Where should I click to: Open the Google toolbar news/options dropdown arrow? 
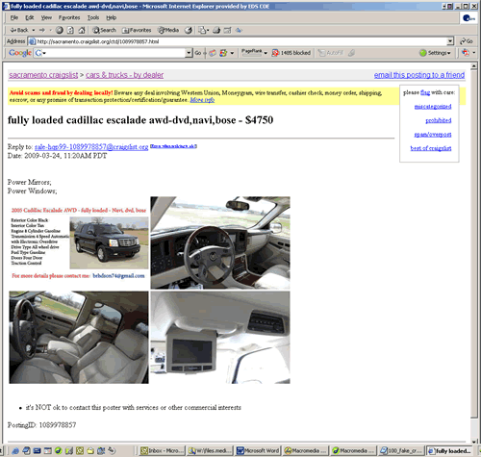pyautogui.click(x=232, y=53)
